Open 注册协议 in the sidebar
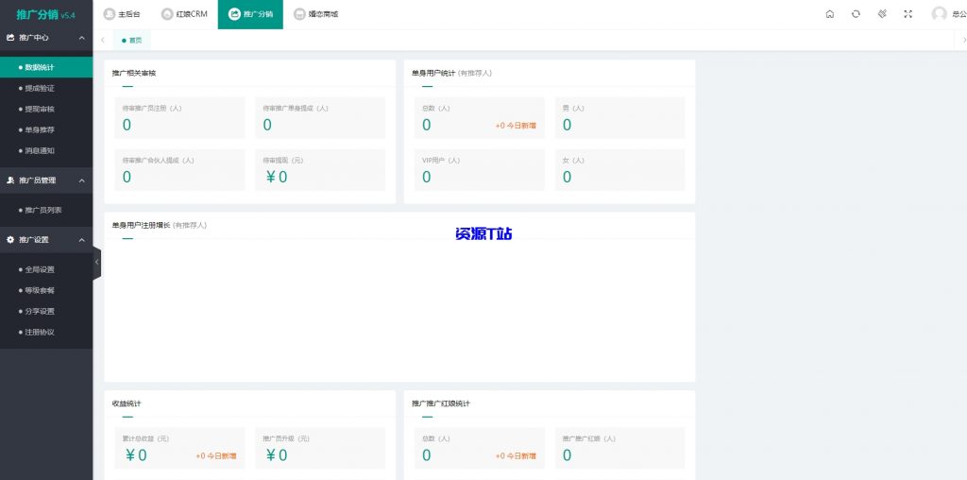967x480 pixels. click(40, 332)
